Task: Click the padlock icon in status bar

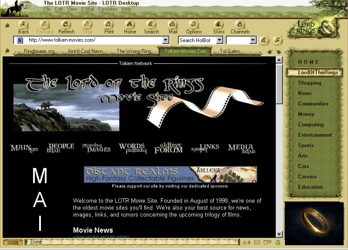Action: point(278,243)
